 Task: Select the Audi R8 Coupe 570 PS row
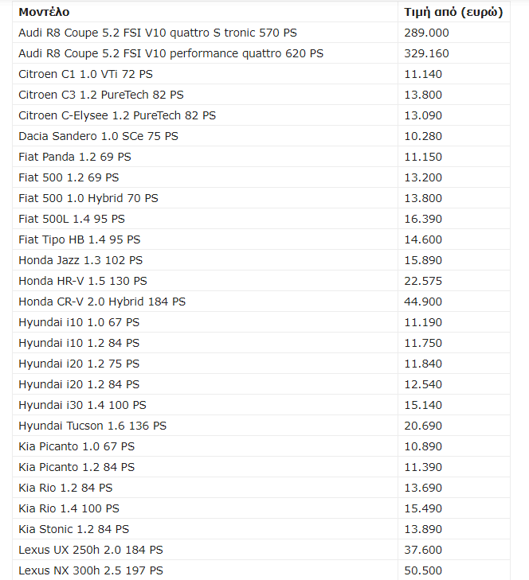261,33
